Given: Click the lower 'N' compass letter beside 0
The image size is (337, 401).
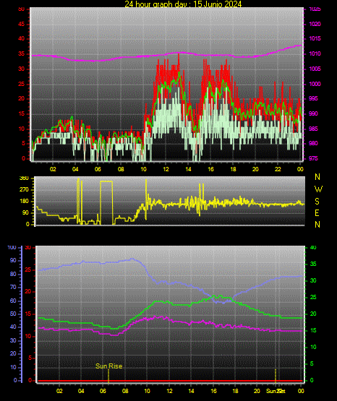Looking at the screenshot, I should (317, 225).
